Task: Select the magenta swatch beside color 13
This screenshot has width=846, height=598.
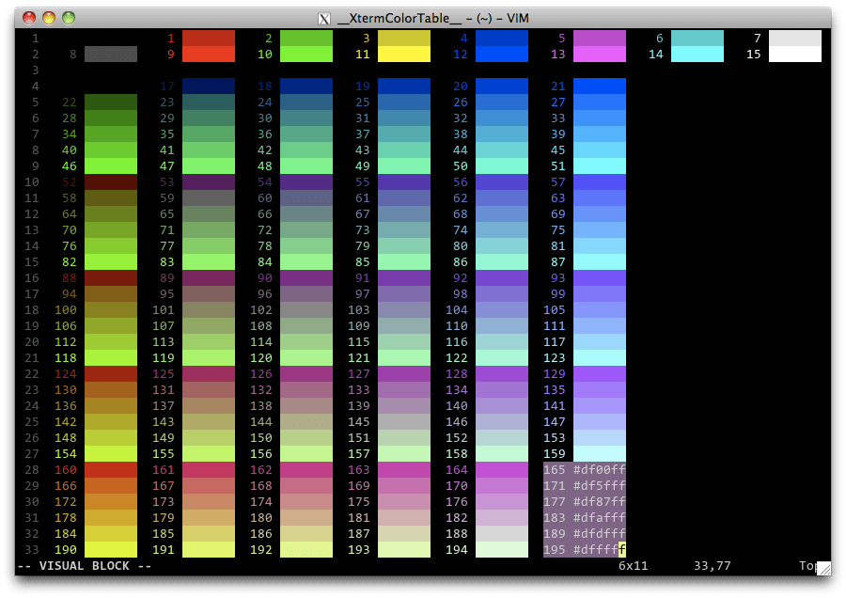Action: [x=602, y=55]
